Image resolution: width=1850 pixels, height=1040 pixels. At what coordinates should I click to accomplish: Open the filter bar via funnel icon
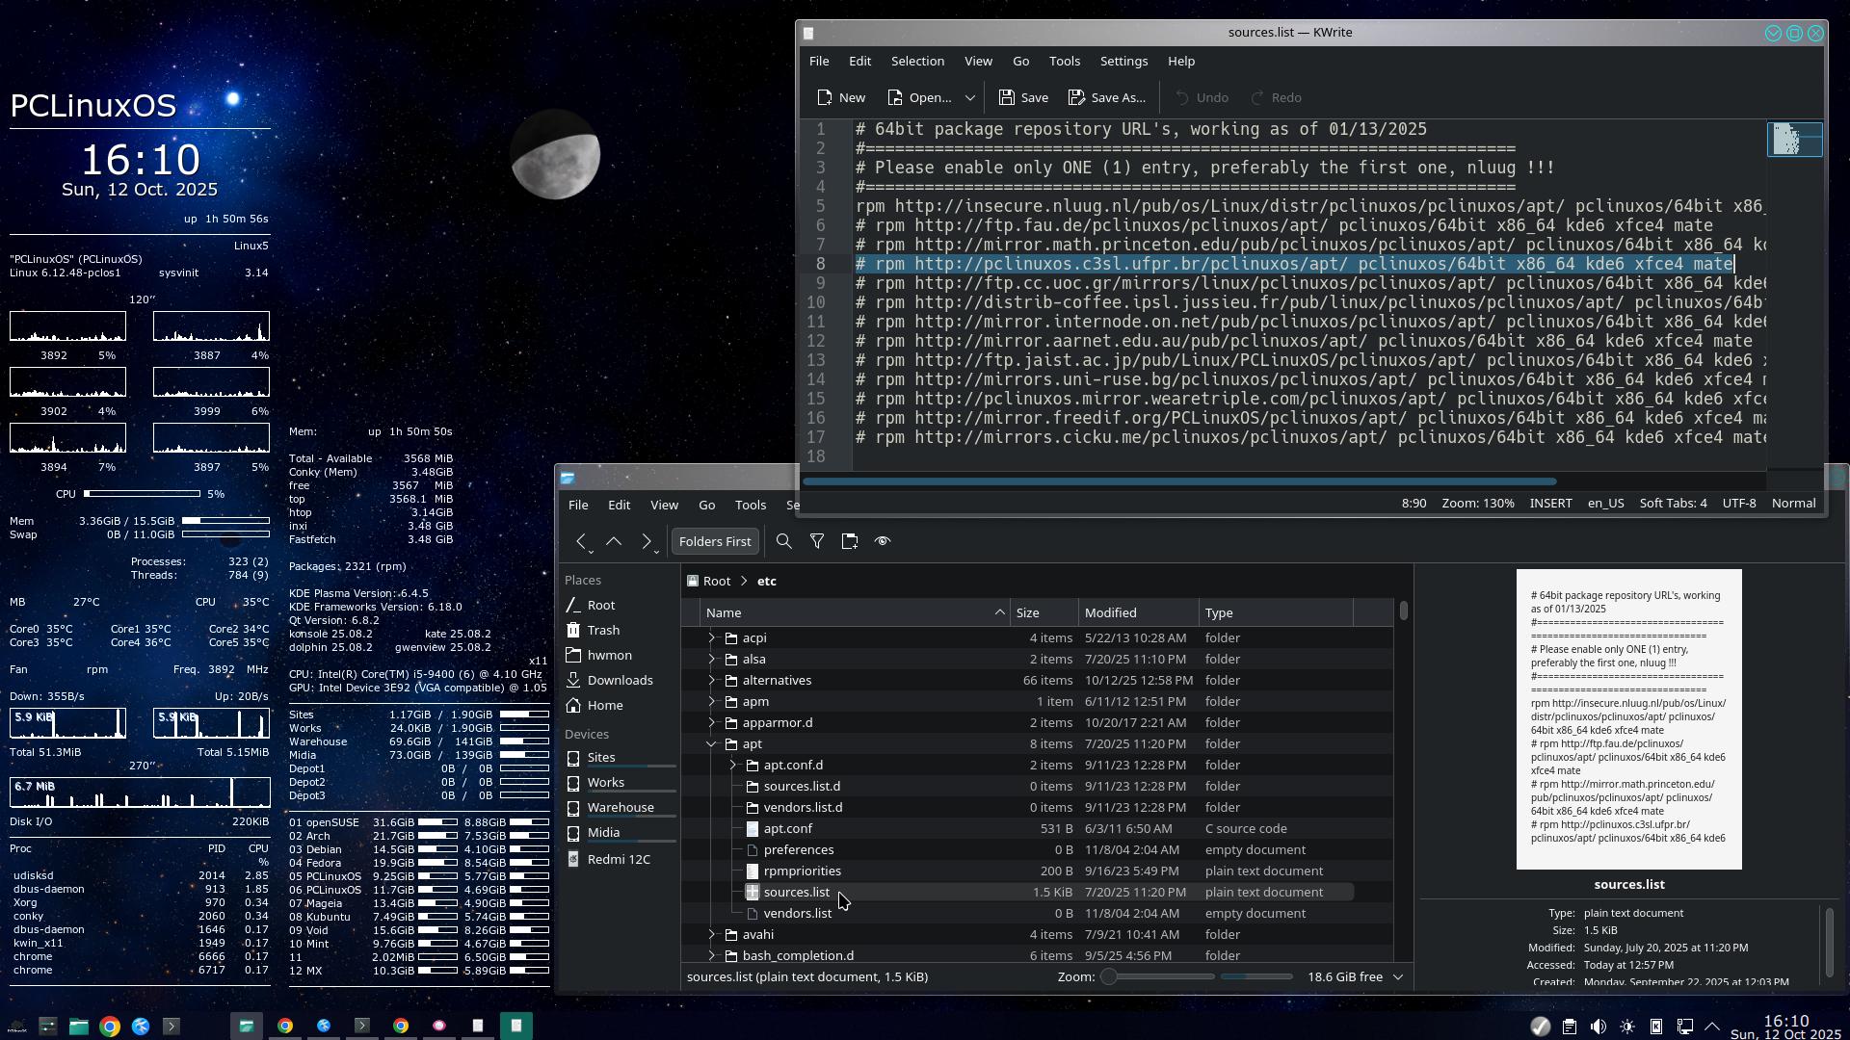[817, 541]
